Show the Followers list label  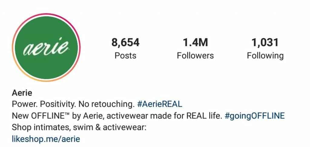195,56
